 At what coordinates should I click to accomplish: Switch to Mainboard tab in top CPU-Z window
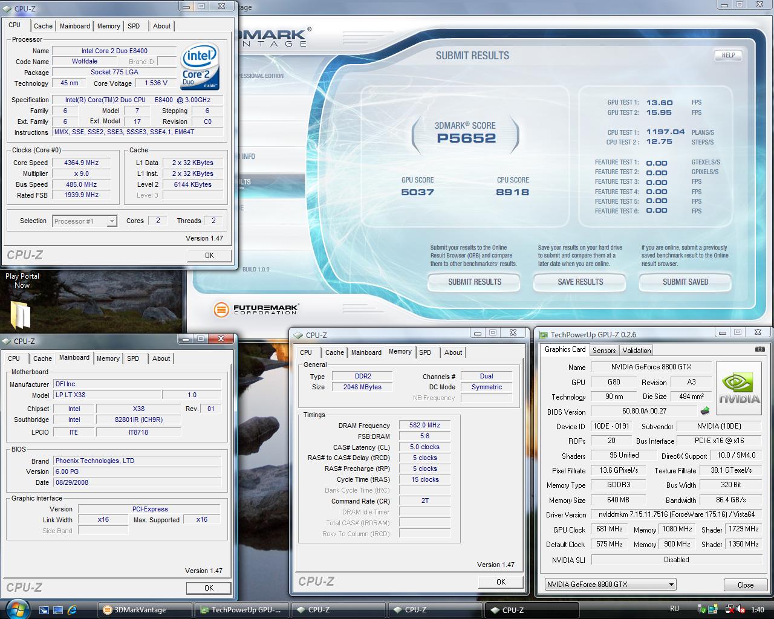[x=75, y=26]
